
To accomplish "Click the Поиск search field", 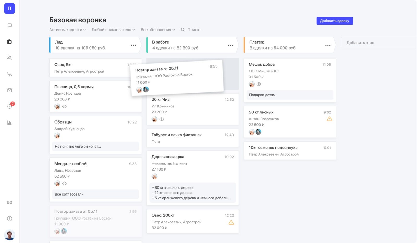I will pyautogui.click(x=194, y=30).
